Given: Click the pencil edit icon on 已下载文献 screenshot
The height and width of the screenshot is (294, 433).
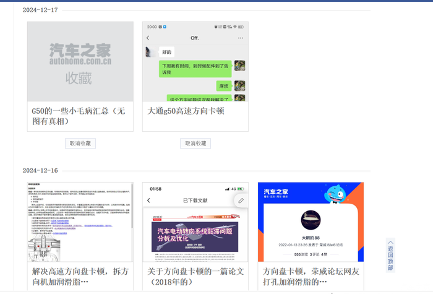Looking at the screenshot, I should pos(241,201).
